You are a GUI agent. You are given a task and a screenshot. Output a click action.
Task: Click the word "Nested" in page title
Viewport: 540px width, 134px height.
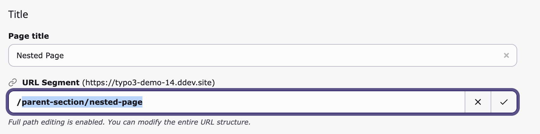click(29, 56)
